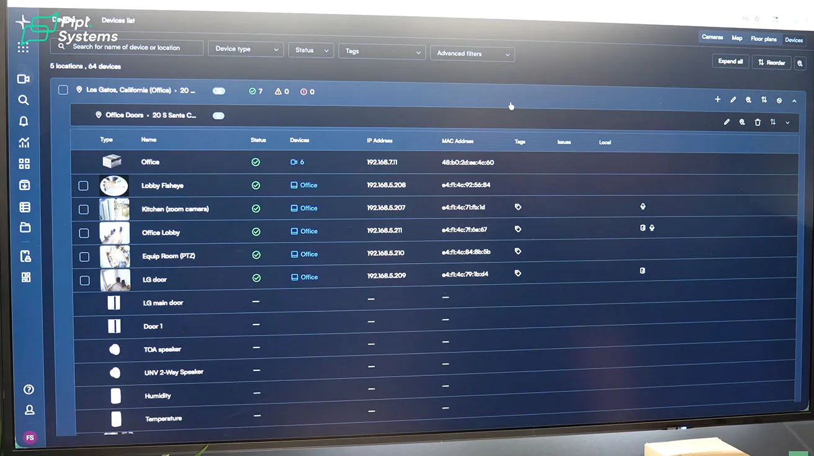Toggle the Office Doors switch
This screenshot has height=456, width=814.
pos(218,115)
